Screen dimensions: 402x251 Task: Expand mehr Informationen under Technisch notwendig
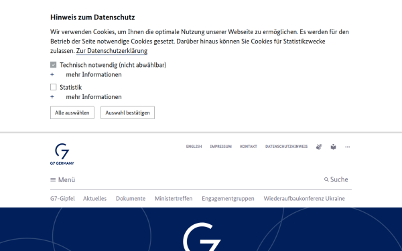click(86, 74)
